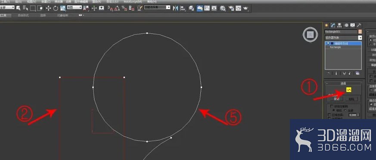Choose the Select Object arrow tool

[x=18, y=8]
